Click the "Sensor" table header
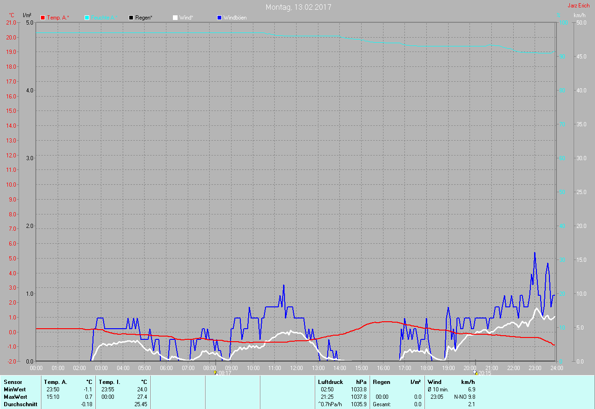595x409 pixels. [x=13, y=382]
